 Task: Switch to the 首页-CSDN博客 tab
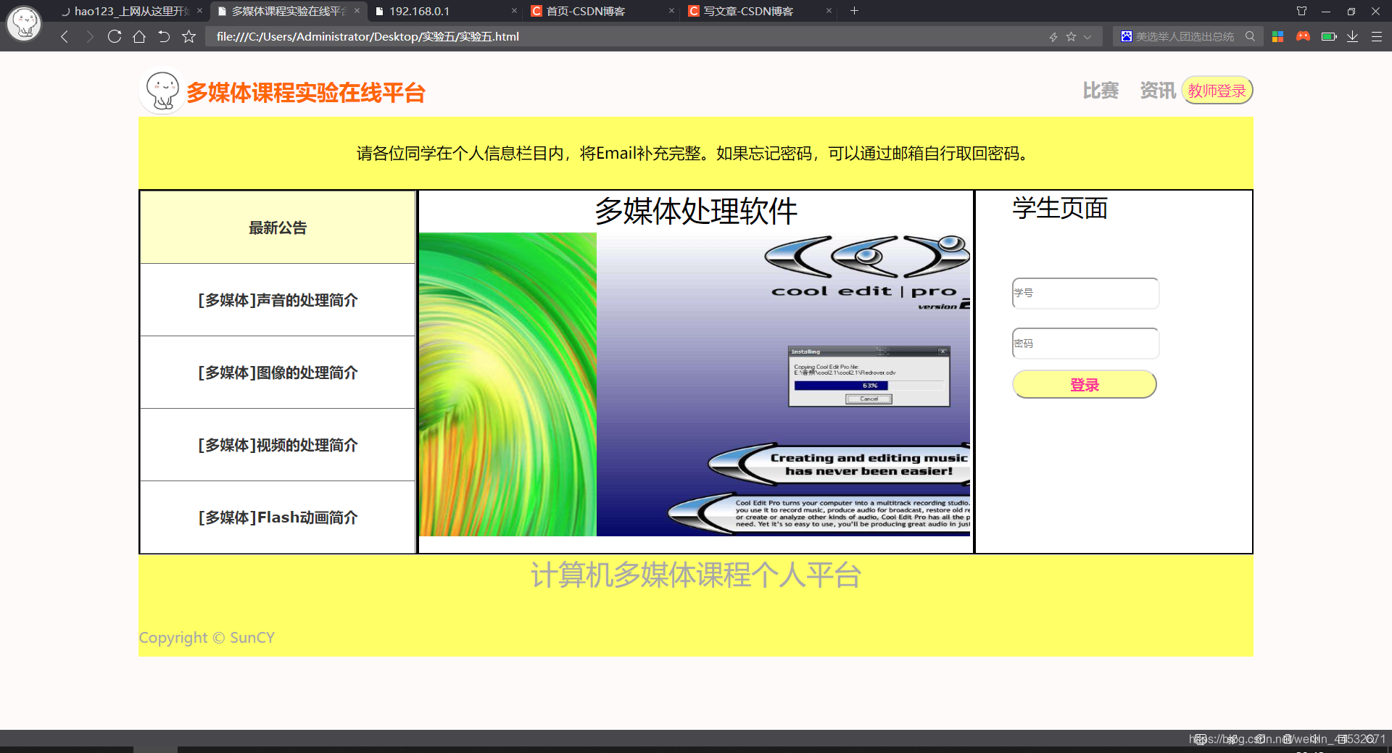tap(602, 11)
